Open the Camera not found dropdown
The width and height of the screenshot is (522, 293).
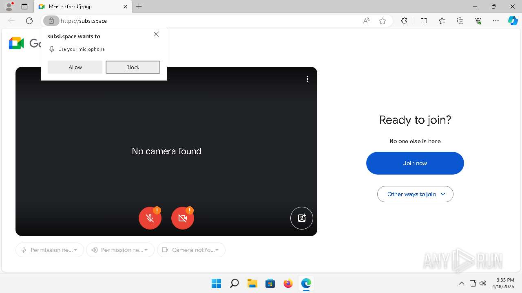(x=191, y=250)
